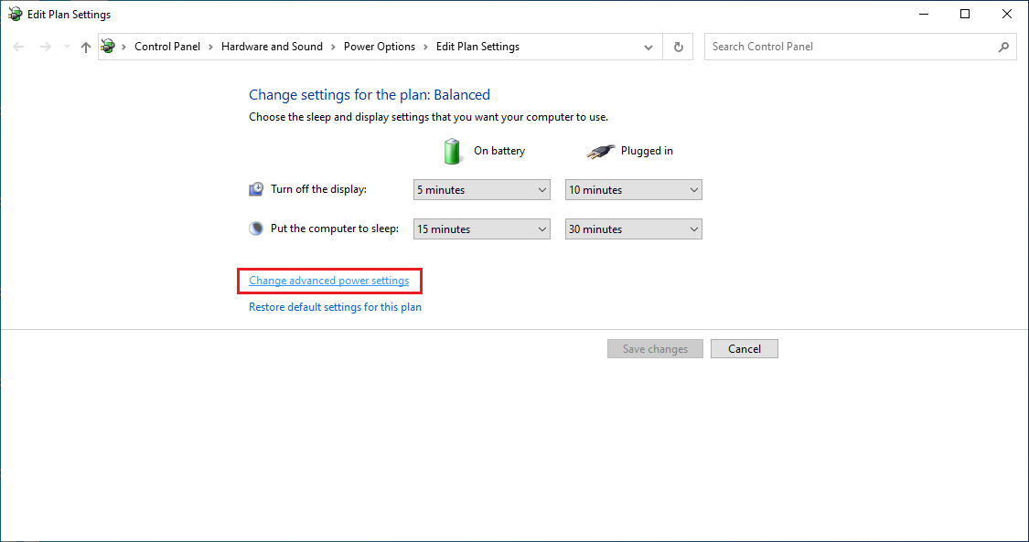
Task: Click the display monitor icon next to turn off display
Action: click(255, 188)
